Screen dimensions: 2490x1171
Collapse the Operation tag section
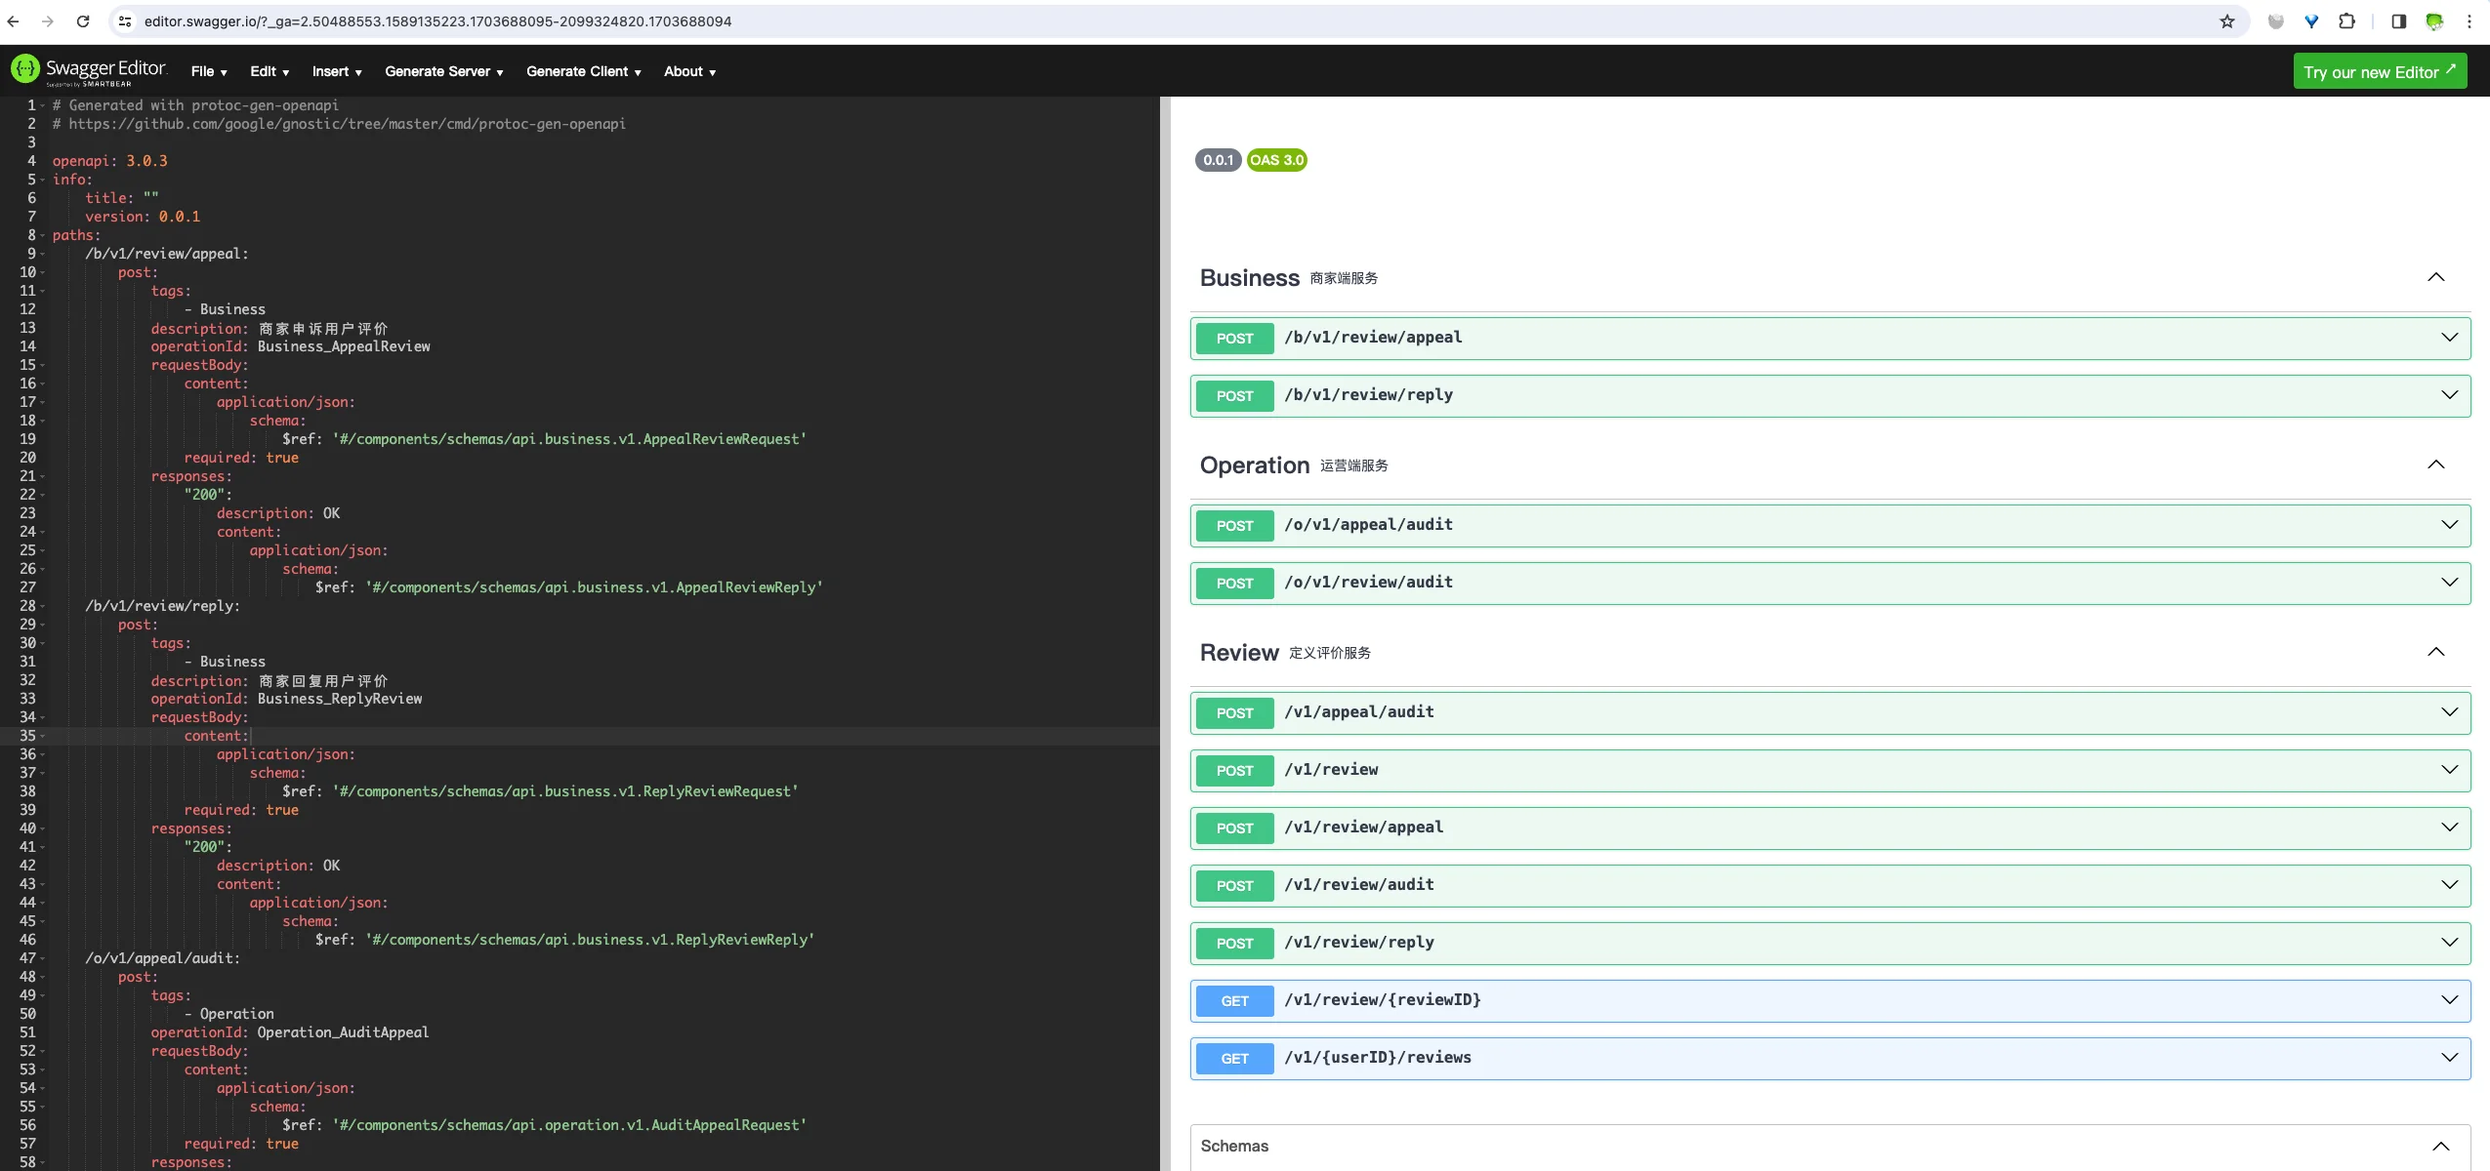(2435, 465)
